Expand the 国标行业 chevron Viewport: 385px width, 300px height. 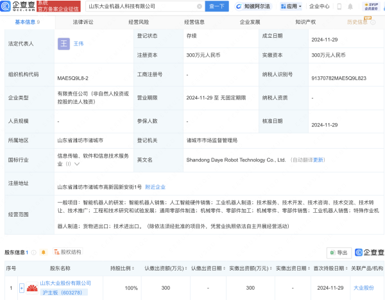coord(77,164)
